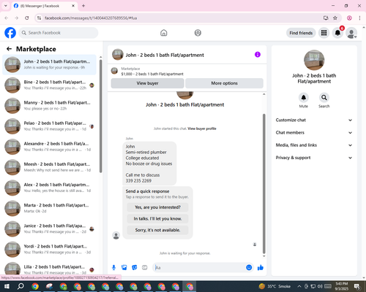The height and width of the screenshot is (292, 366).
Task: Search within the conversation
Action: (x=324, y=98)
